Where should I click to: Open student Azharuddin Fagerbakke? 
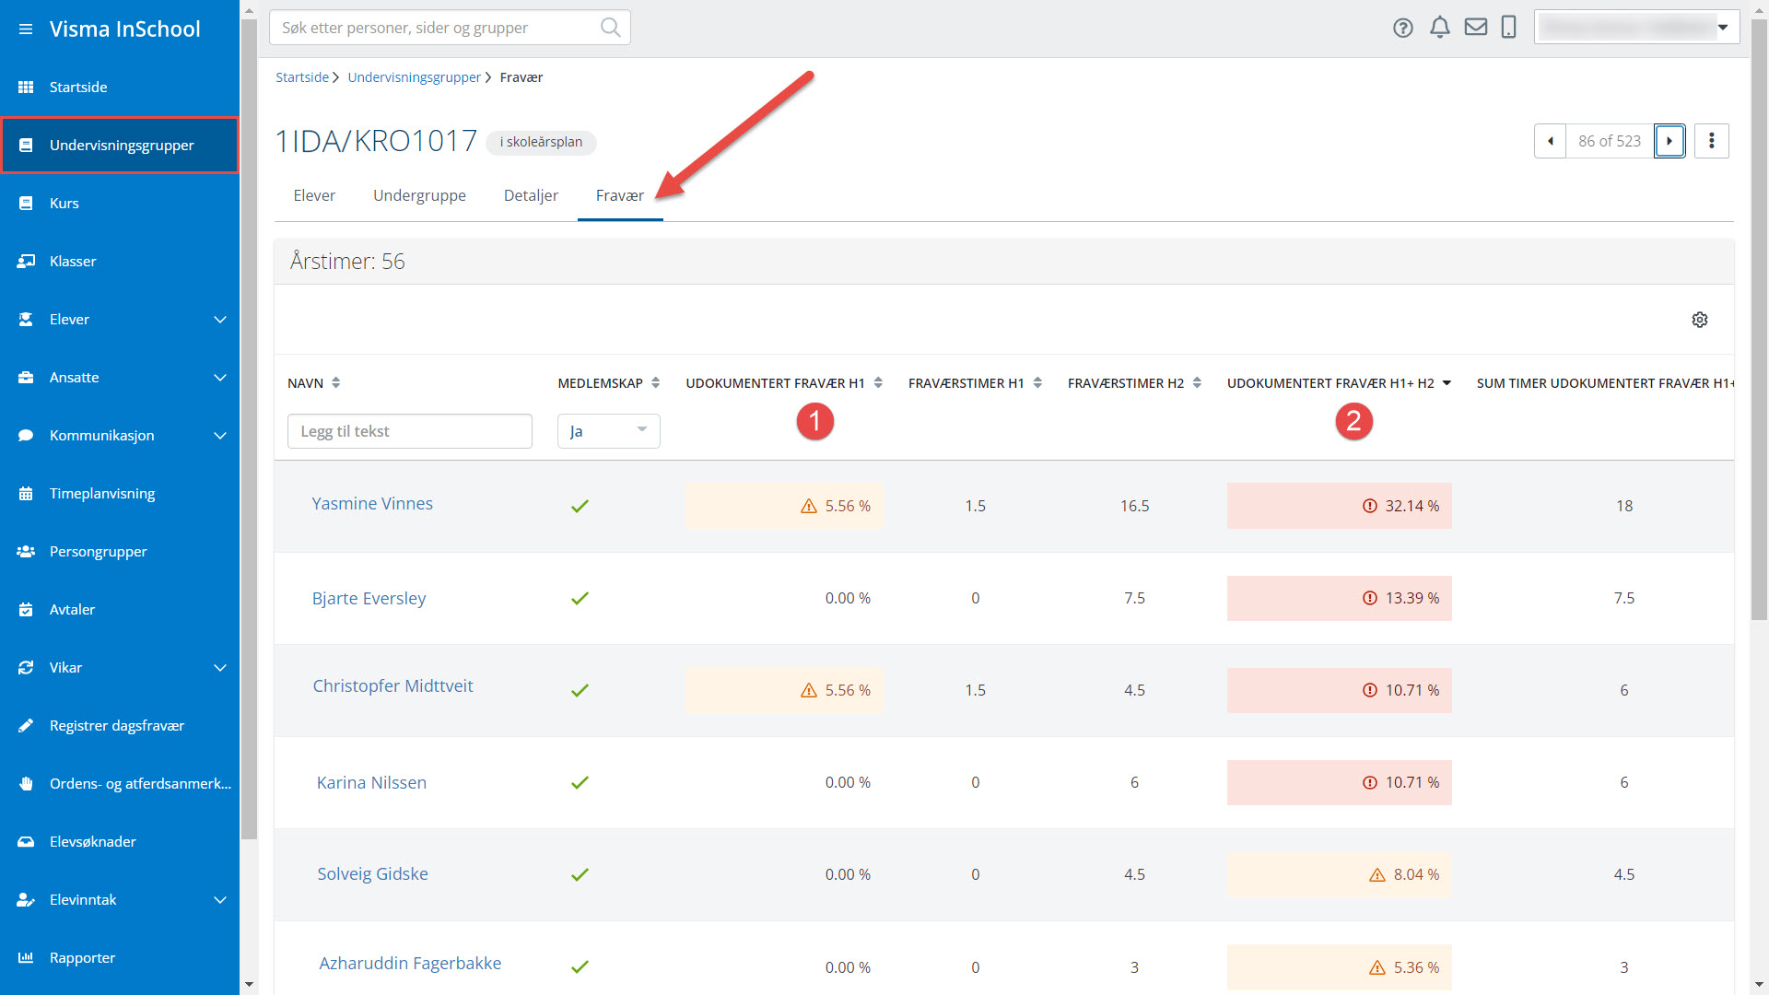(x=410, y=964)
